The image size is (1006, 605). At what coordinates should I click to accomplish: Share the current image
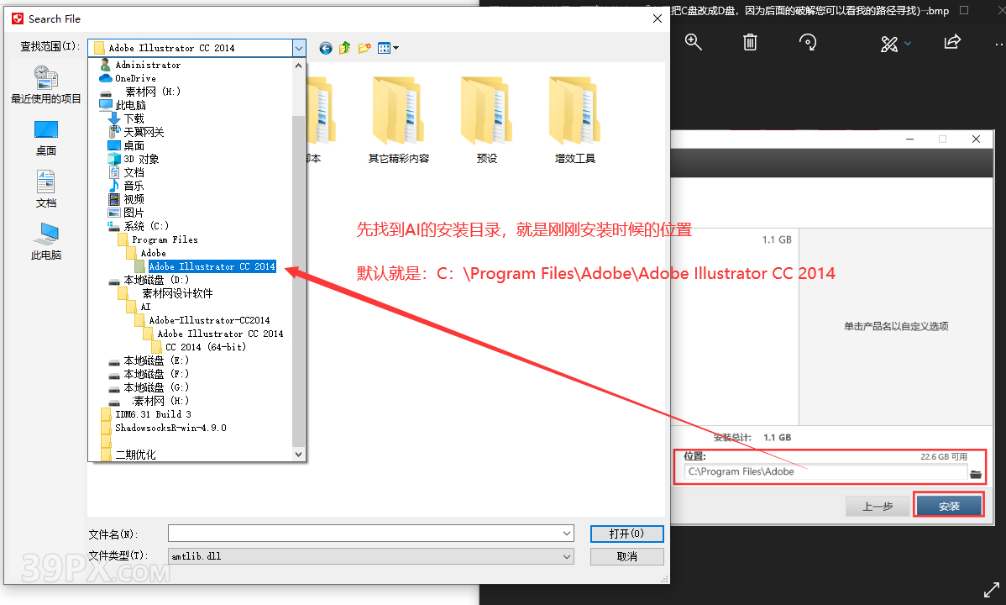pos(952,42)
